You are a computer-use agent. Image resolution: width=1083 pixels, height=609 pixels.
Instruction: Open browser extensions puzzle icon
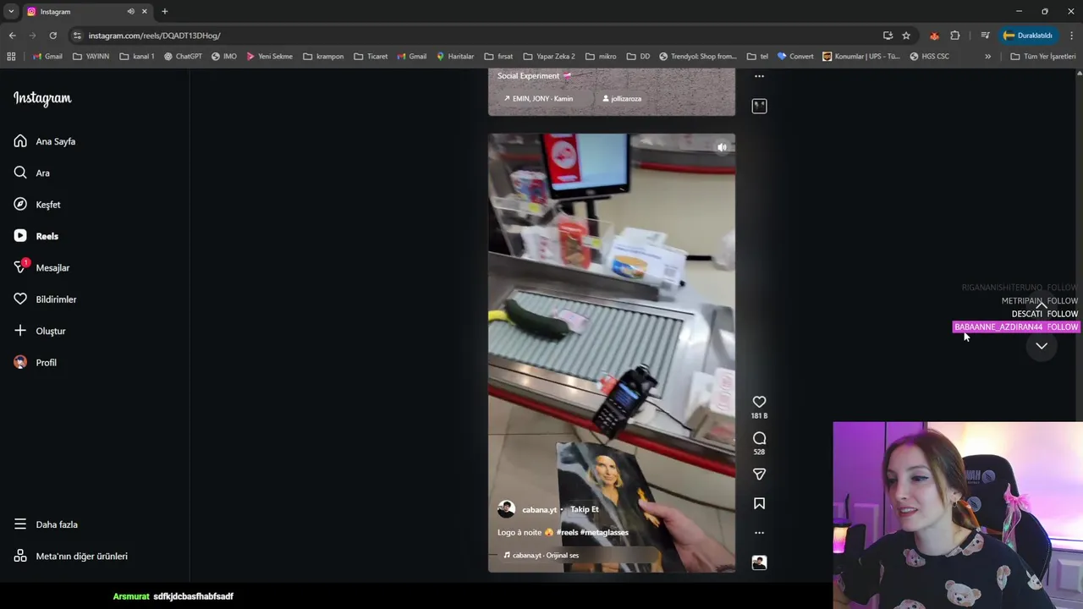click(x=955, y=36)
